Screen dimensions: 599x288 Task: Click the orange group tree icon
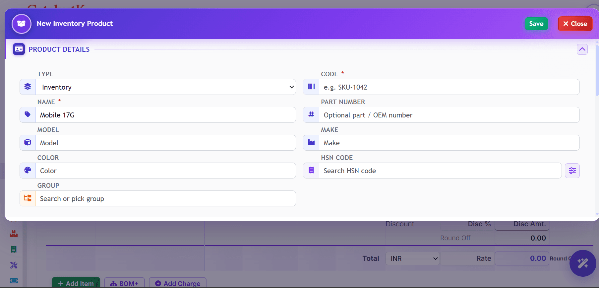tap(28, 198)
